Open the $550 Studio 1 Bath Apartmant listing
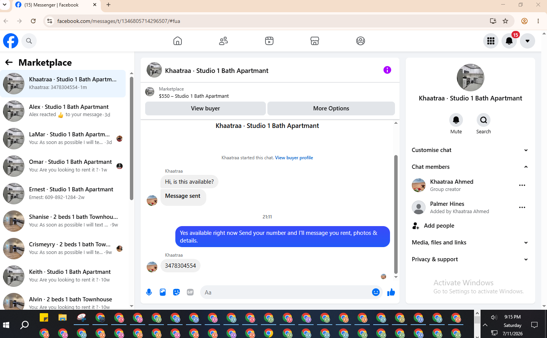This screenshot has width=547, height=338. tap(194, 96)
